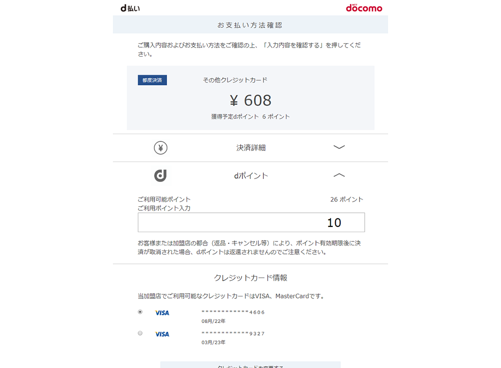This screenshot has width=501, height=368.
Task: Click the VISA logo for card ending 9327
Action: pyautogui.click(x=162, y=334)
